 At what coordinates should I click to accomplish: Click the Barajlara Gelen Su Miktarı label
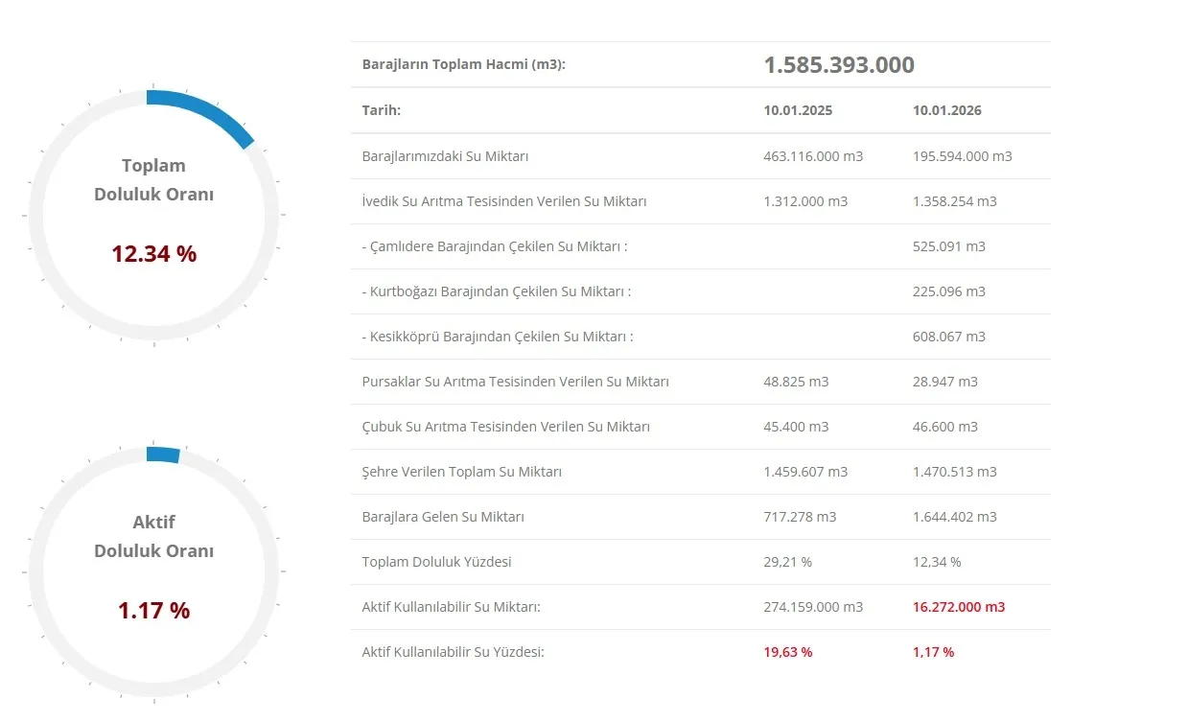[443, 517]
